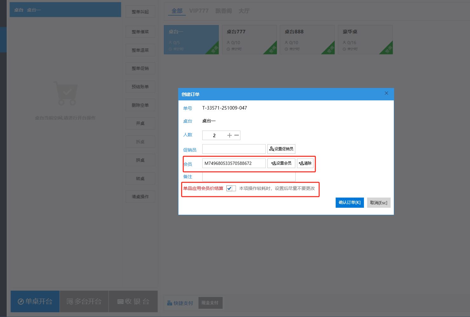Click into the 促销员 input field
470x317 pixels.
[234, 149]
